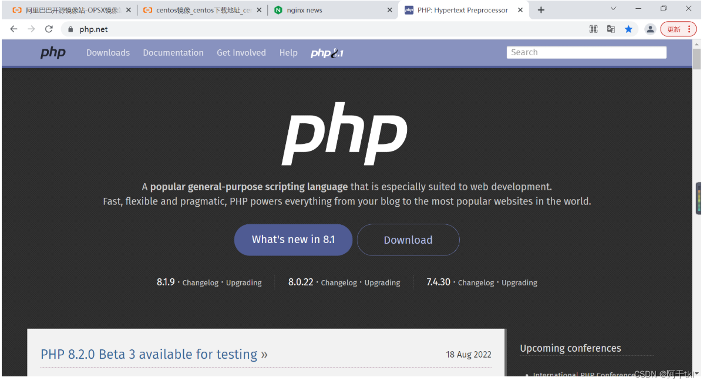Close the nginx news tab
This screenshot has width=703, height=384.
pos(389,10)
